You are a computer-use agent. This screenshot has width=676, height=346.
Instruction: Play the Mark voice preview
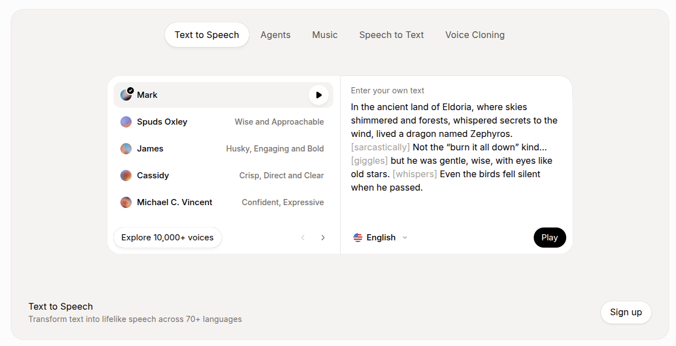tap(318, 95)
